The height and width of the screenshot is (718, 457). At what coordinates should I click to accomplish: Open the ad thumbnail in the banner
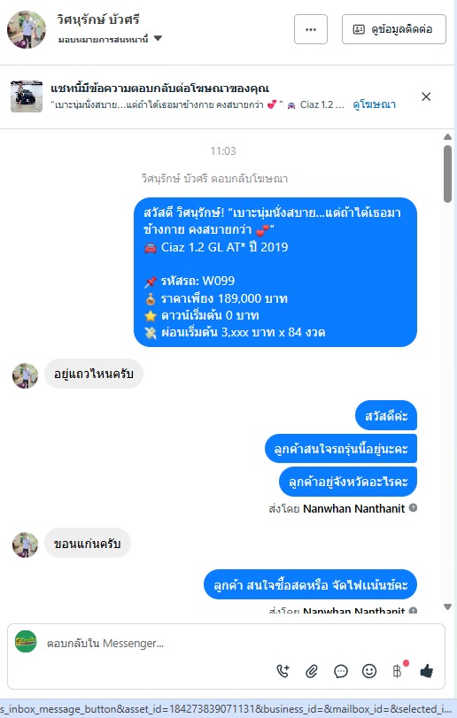(x=27, y=97)
